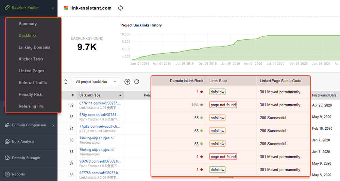
Task: Click the first page not found tag
Action: tap(223, 105)
